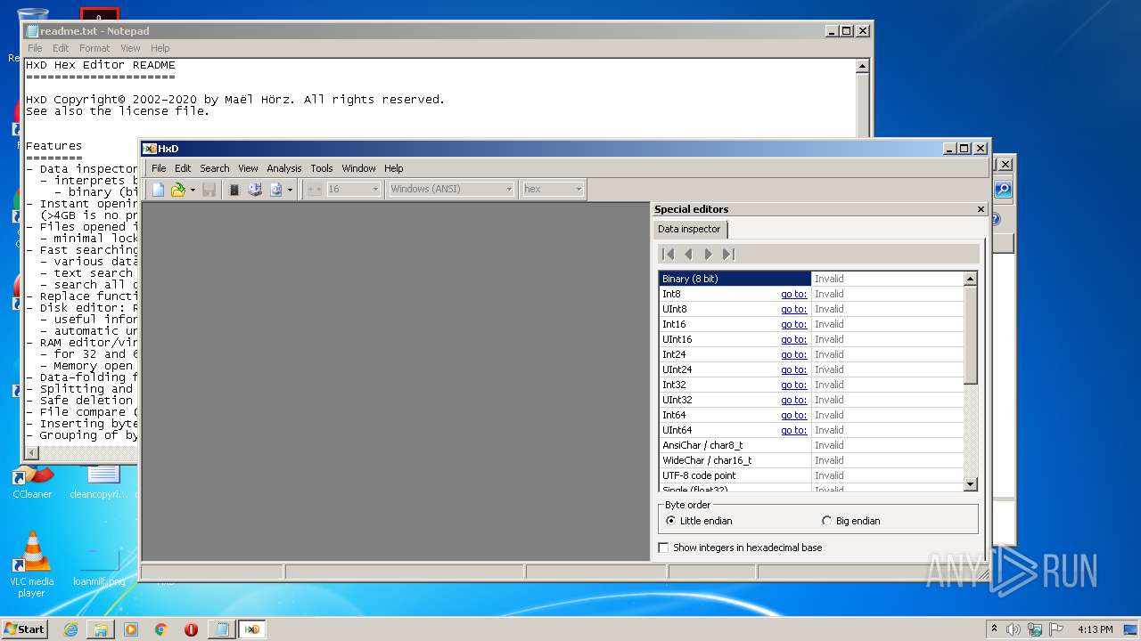Select Big endian byte order
The height and width of the screenshot is (641, 1141).
[x=850, y=521]
